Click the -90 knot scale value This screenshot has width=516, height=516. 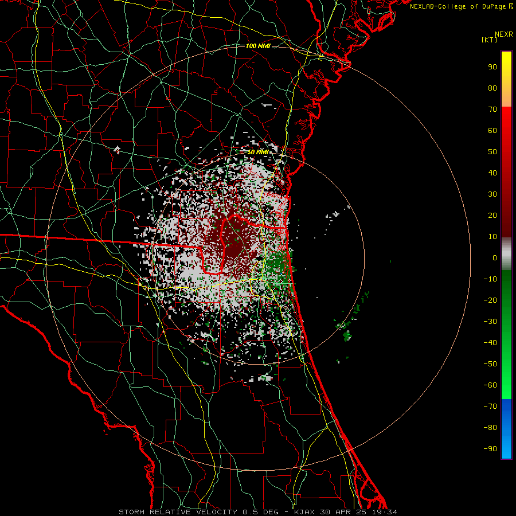click(x=490, y=449)
